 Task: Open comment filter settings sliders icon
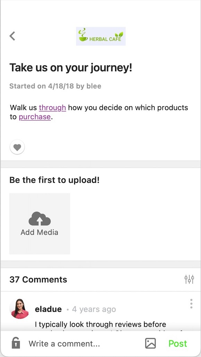(189, 279)
